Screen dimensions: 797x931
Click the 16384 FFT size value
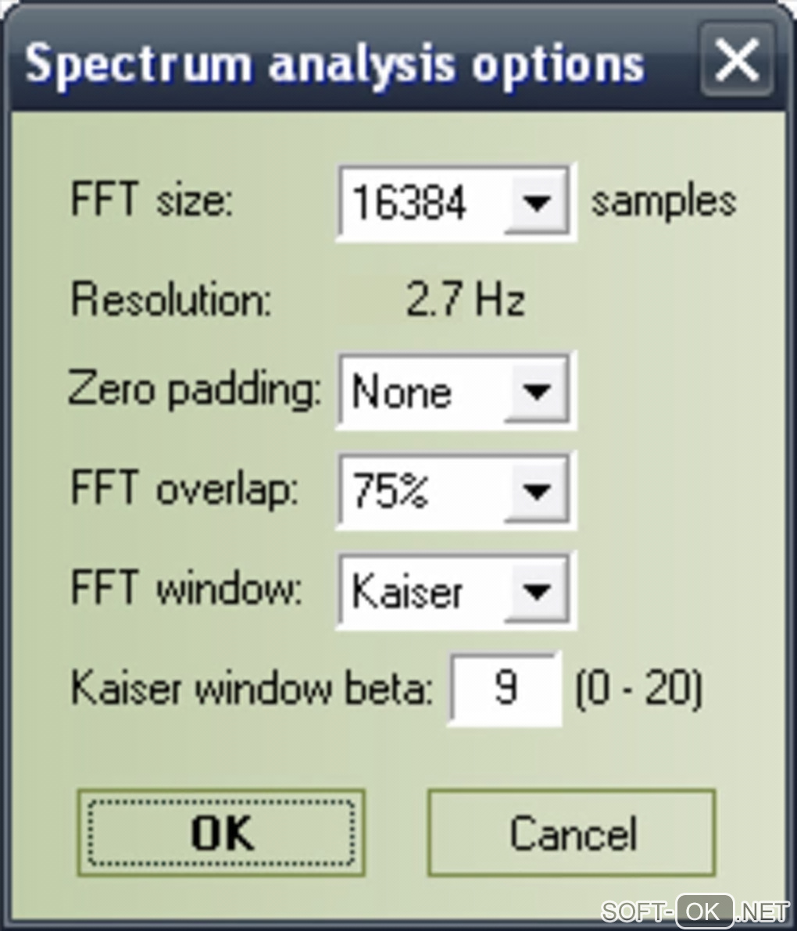pos(409,203)
